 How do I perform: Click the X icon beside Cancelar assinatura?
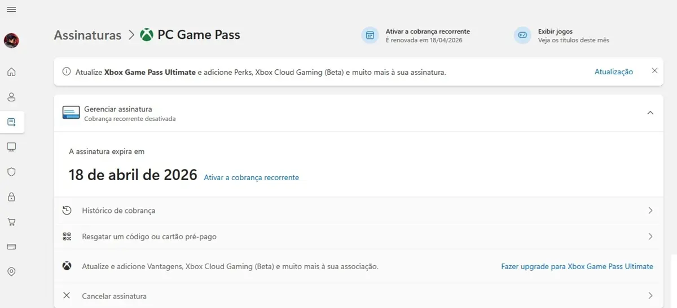click(67, 296)
